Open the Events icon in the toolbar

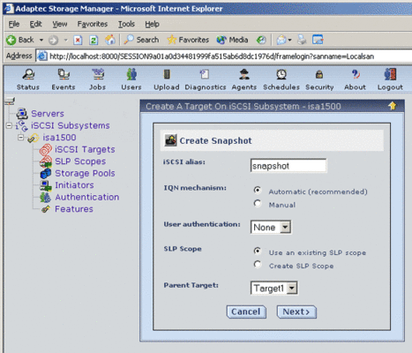click(64, 75)
